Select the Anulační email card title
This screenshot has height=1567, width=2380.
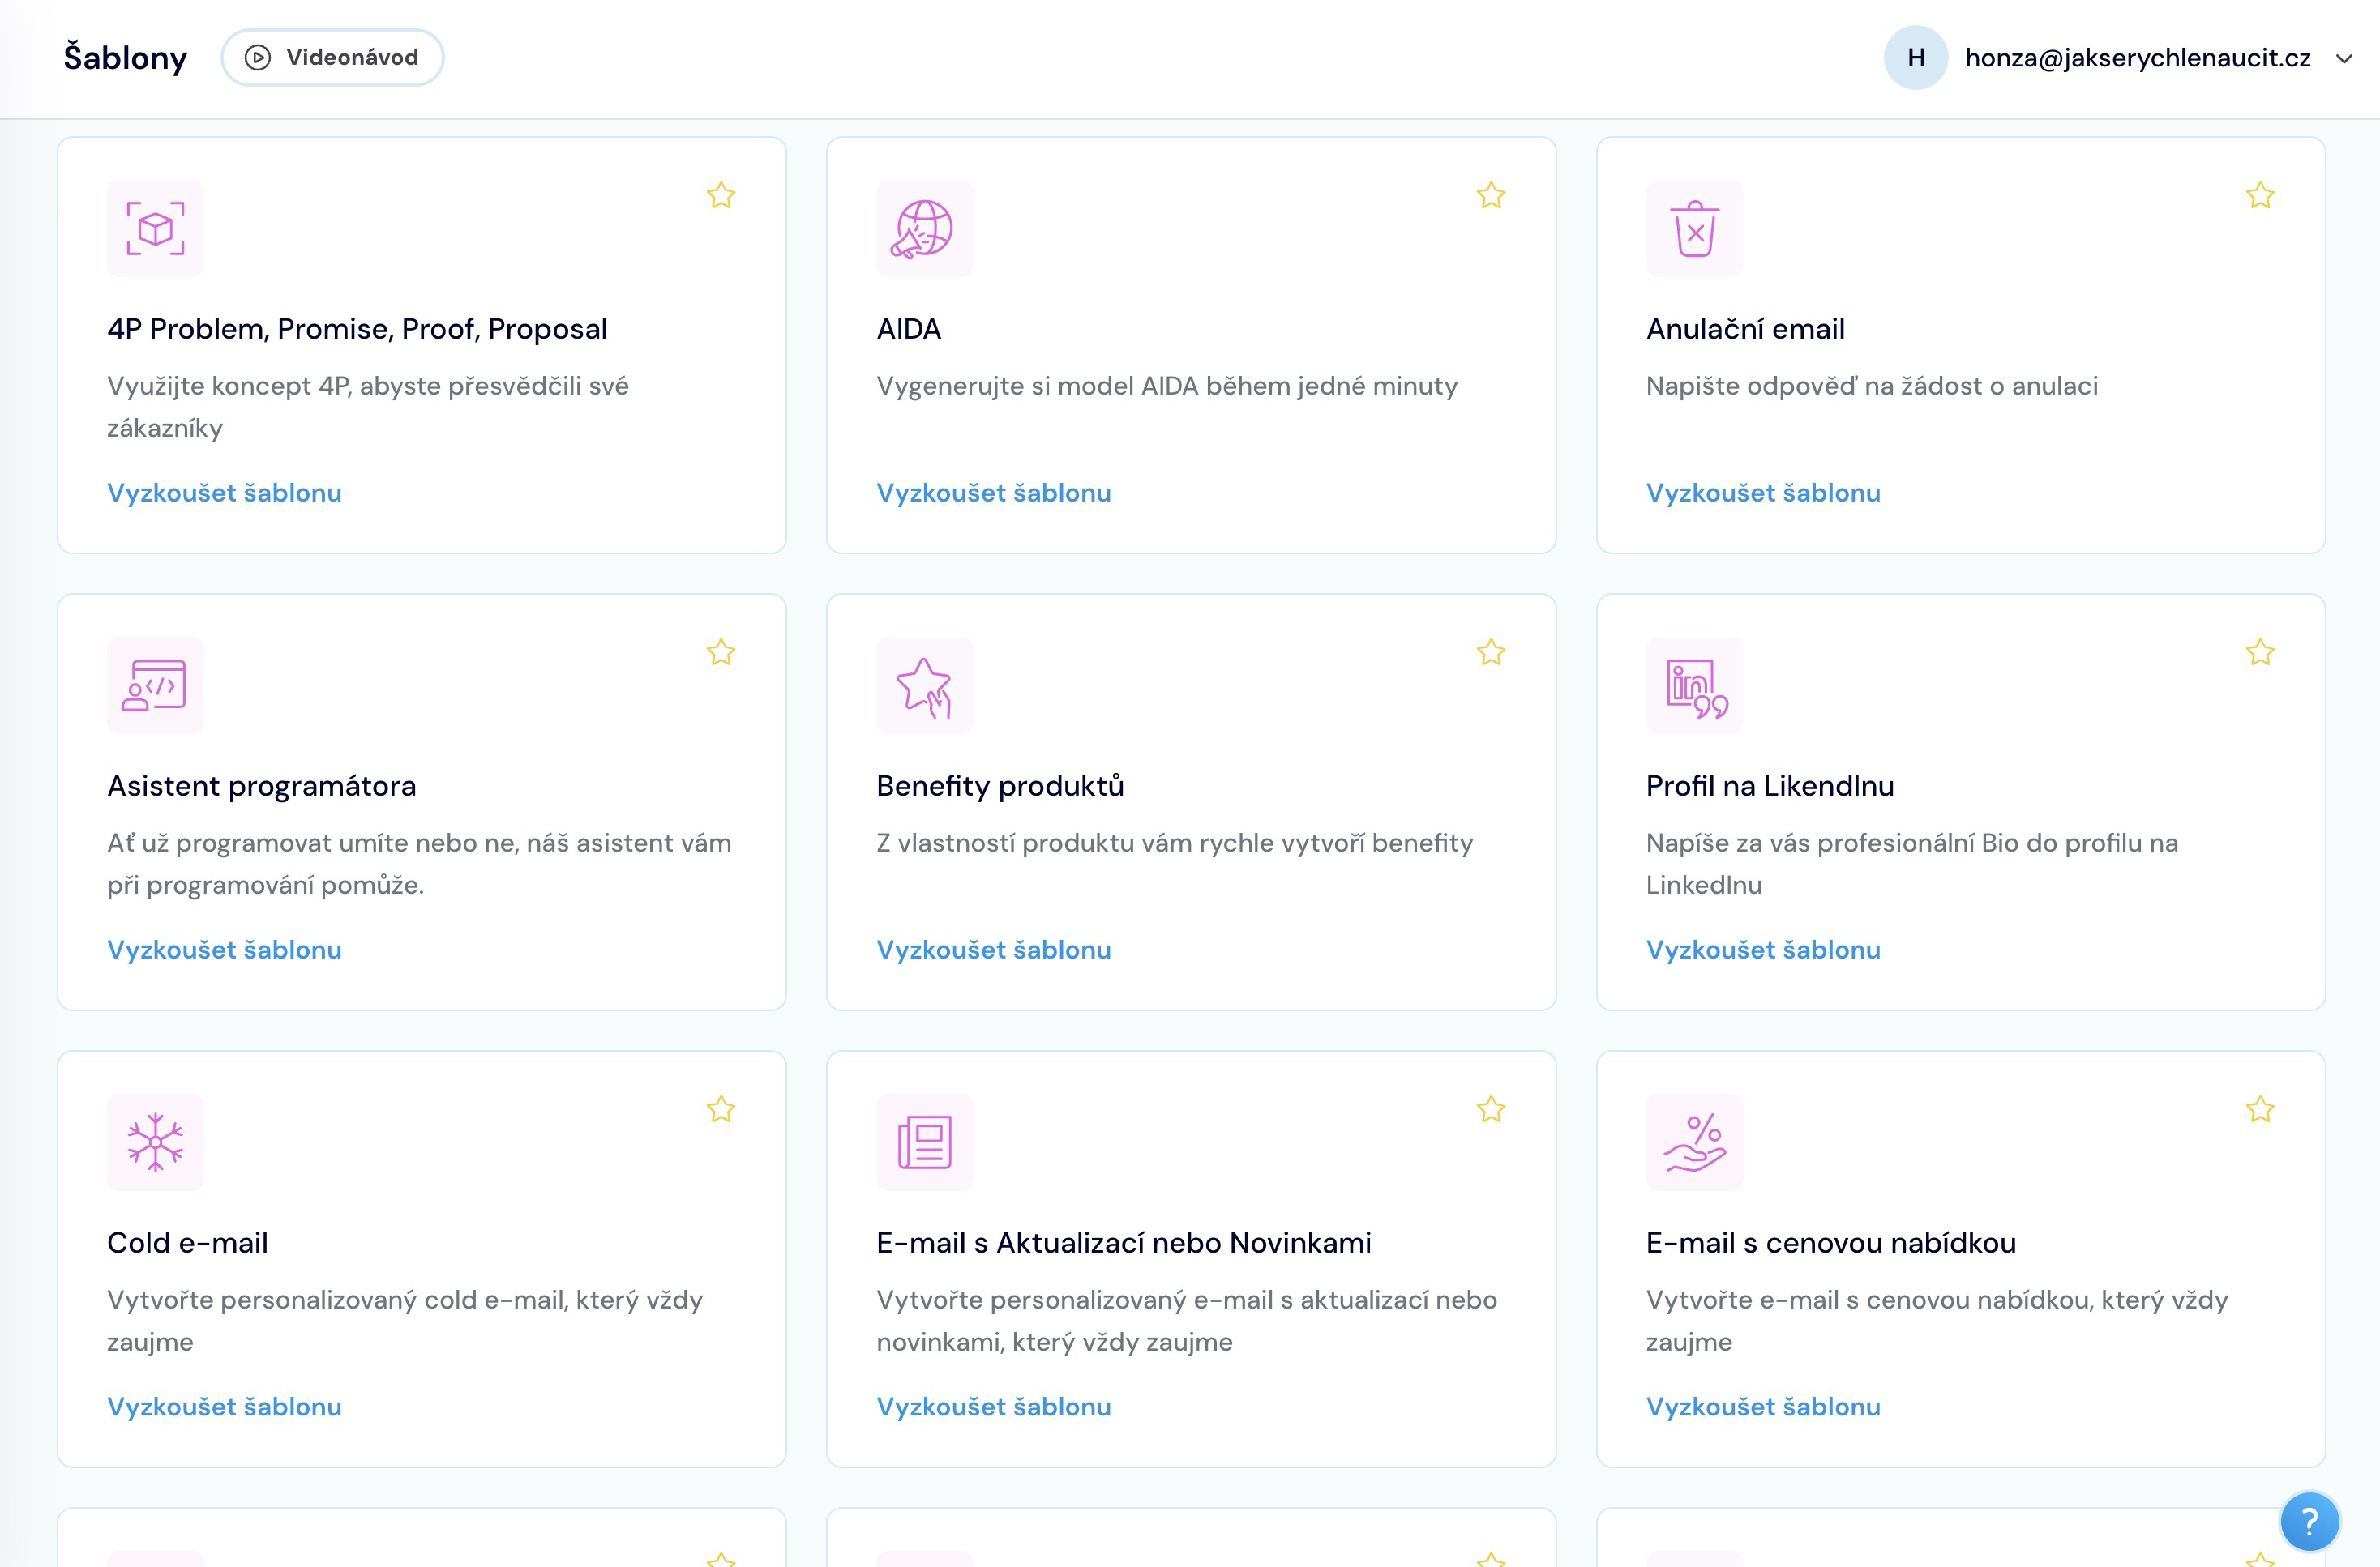pyautogui.click(x=1745, y=329)
